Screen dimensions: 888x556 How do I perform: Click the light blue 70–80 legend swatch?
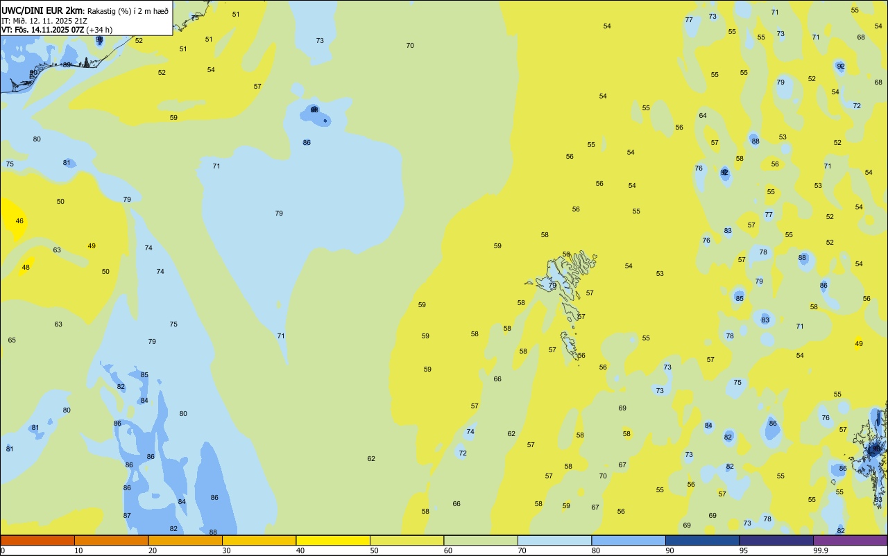click(x=554, y=540)
